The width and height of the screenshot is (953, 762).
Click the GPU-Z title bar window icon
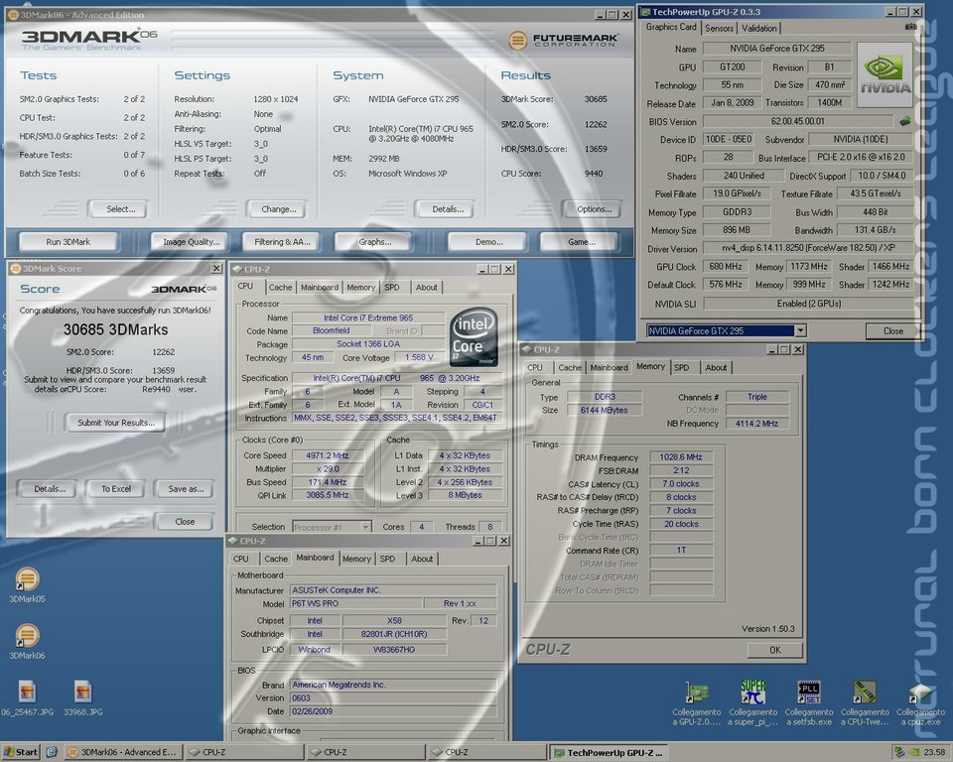click(x=645, y=12)
